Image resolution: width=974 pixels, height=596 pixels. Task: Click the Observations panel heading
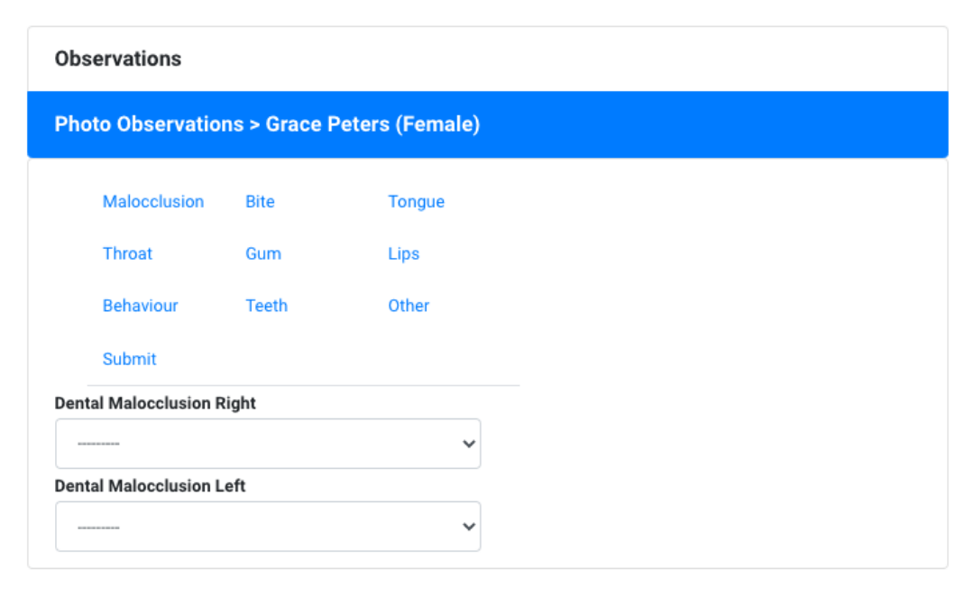click(118, 60)
